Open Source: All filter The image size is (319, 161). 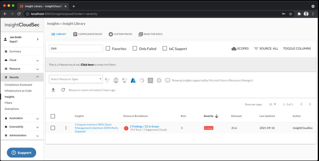266,49
